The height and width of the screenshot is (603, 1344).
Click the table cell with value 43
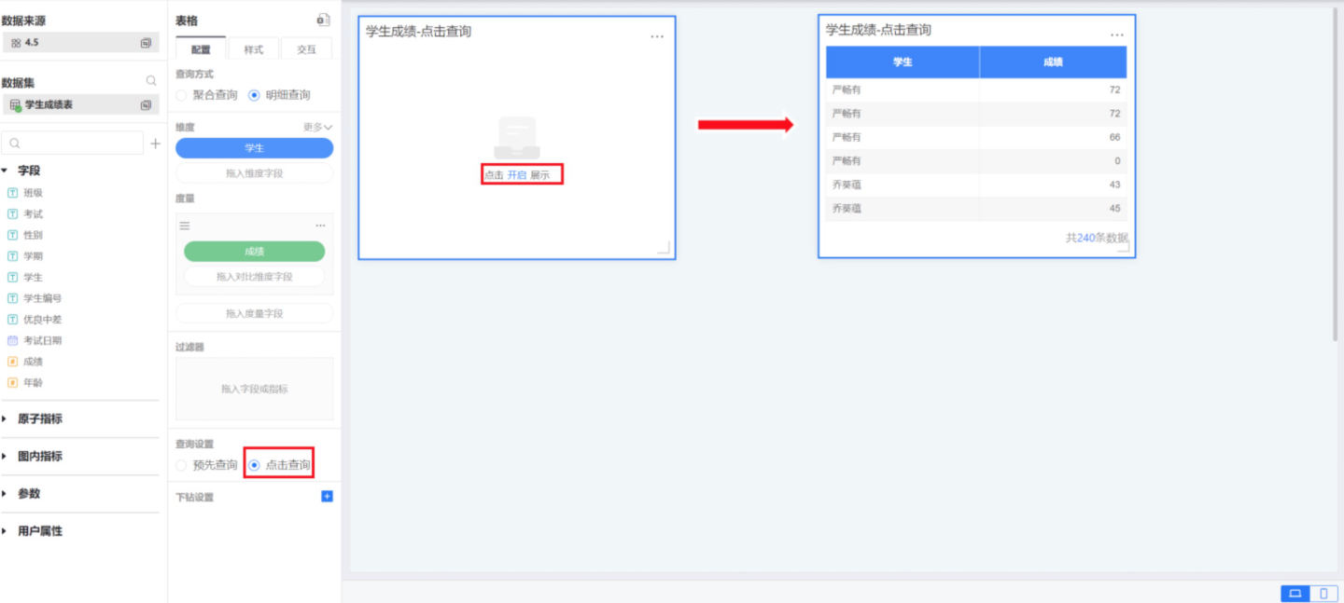[x=1053, y=185]
